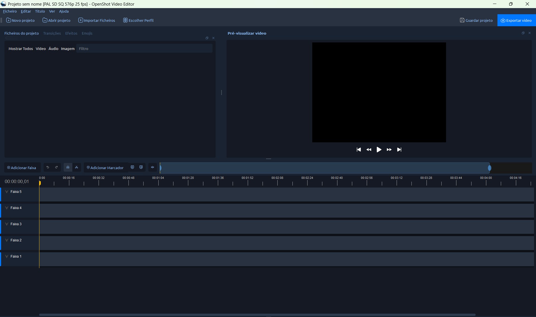The height and width of the screenshot is (317, 536).
Task: Expand the Faixa 2 track options
Action: (7, 240)
